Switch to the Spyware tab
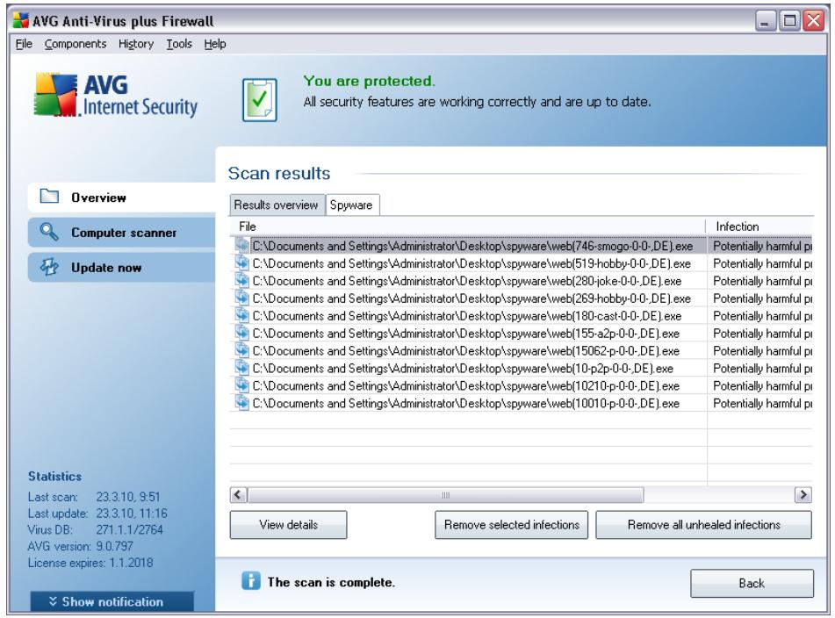The image size is (835, 618). (x=351, y=205)
